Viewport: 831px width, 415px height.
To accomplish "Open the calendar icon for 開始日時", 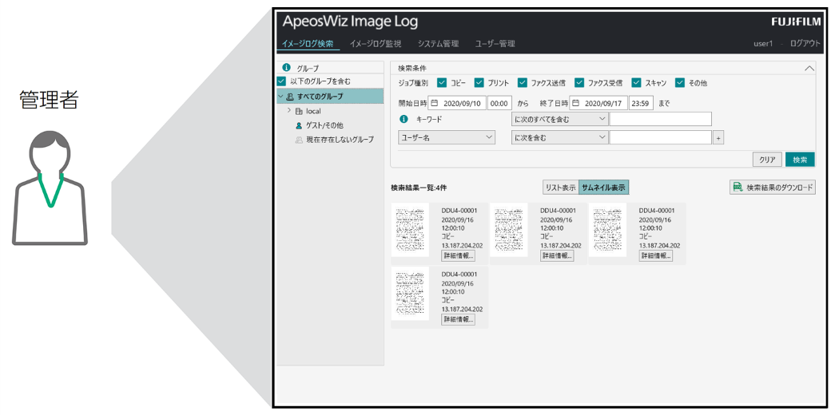I will [434, 103].
